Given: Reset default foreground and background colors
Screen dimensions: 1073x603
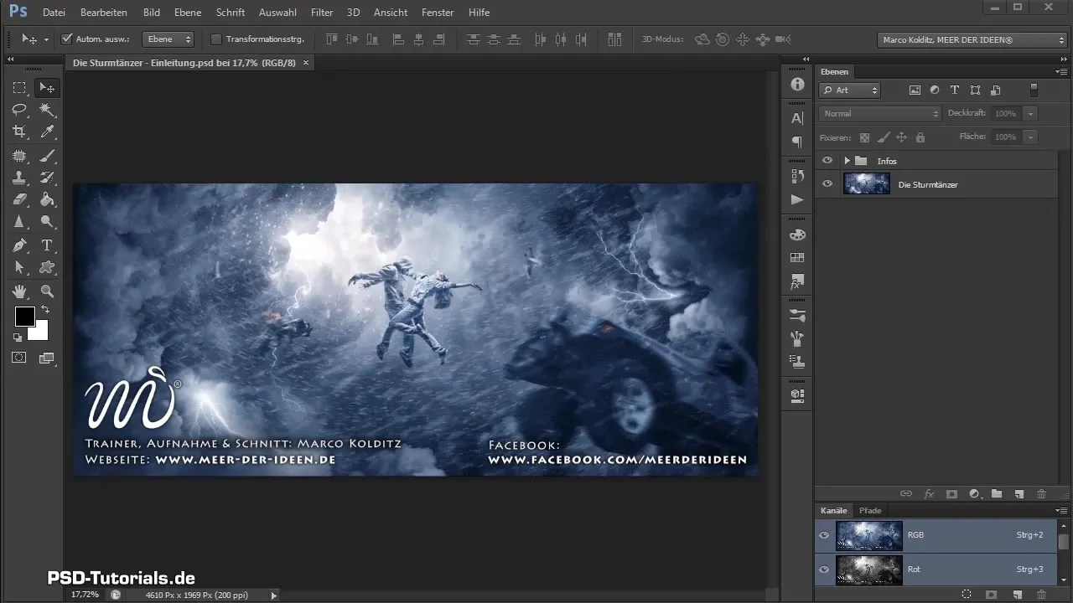Looking at the screenshot, I should 18,338.
